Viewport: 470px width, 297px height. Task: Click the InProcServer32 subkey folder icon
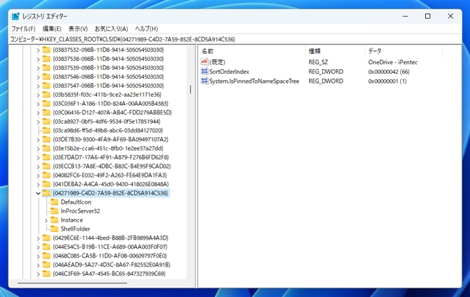pyautogui.click(x=54, y=211)
